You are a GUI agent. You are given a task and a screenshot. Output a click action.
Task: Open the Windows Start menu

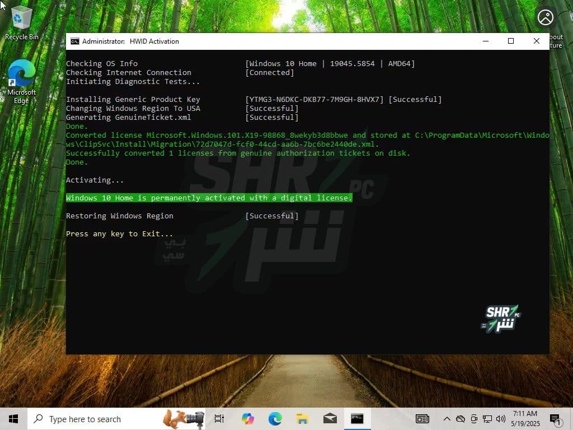(13, 419)
